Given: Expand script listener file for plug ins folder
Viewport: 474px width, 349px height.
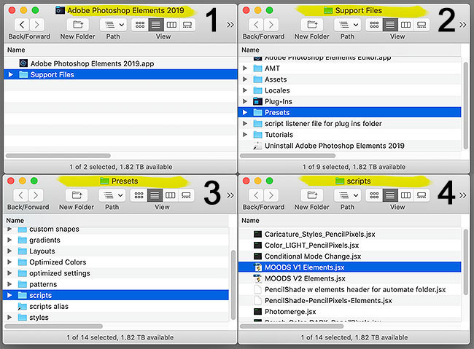Looking at the screenshot, I should tap(245, 123).
